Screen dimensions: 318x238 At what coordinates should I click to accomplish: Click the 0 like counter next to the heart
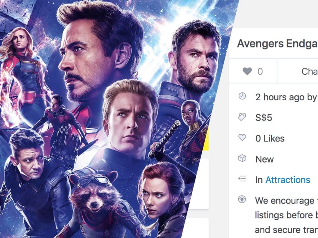tap(259, 70)
